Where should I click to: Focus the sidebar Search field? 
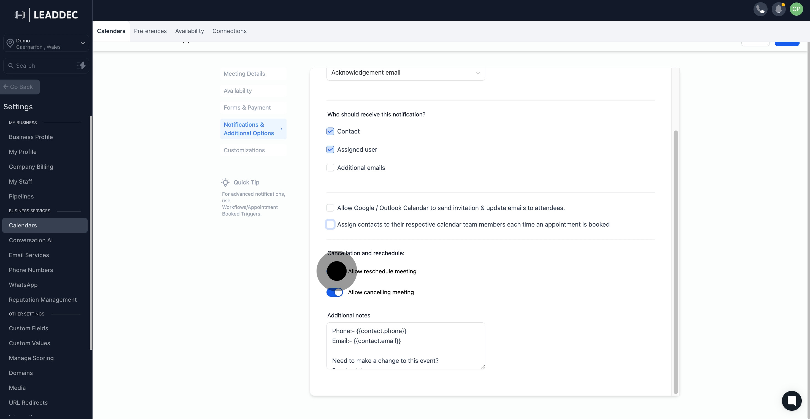tap(46, 66)
